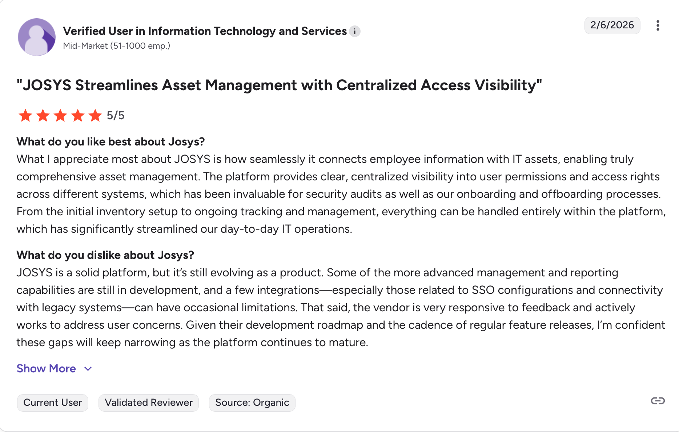Open the info icon beside Verified User

355,32
